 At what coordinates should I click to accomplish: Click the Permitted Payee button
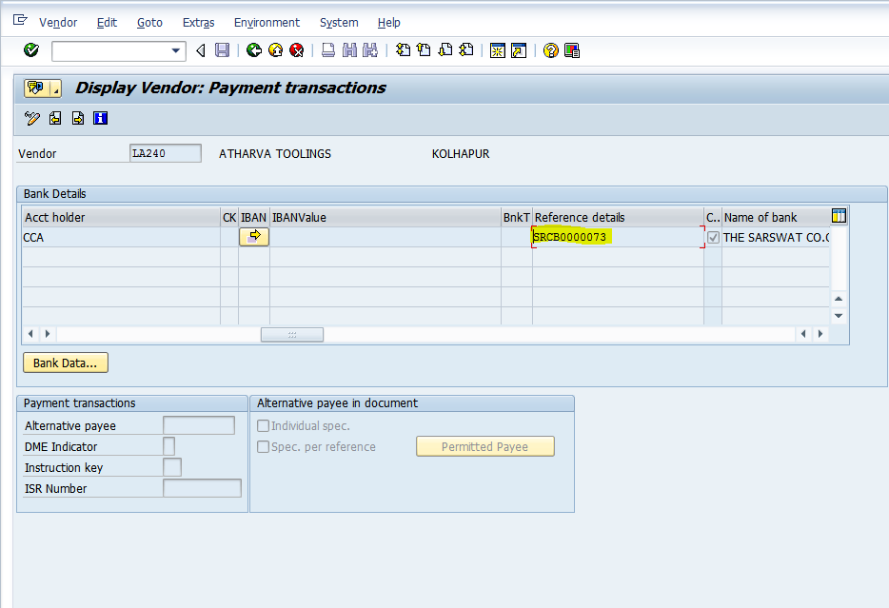click(484, 445)
